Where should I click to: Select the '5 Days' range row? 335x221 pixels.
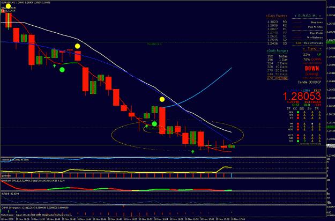tap(277, 63)
